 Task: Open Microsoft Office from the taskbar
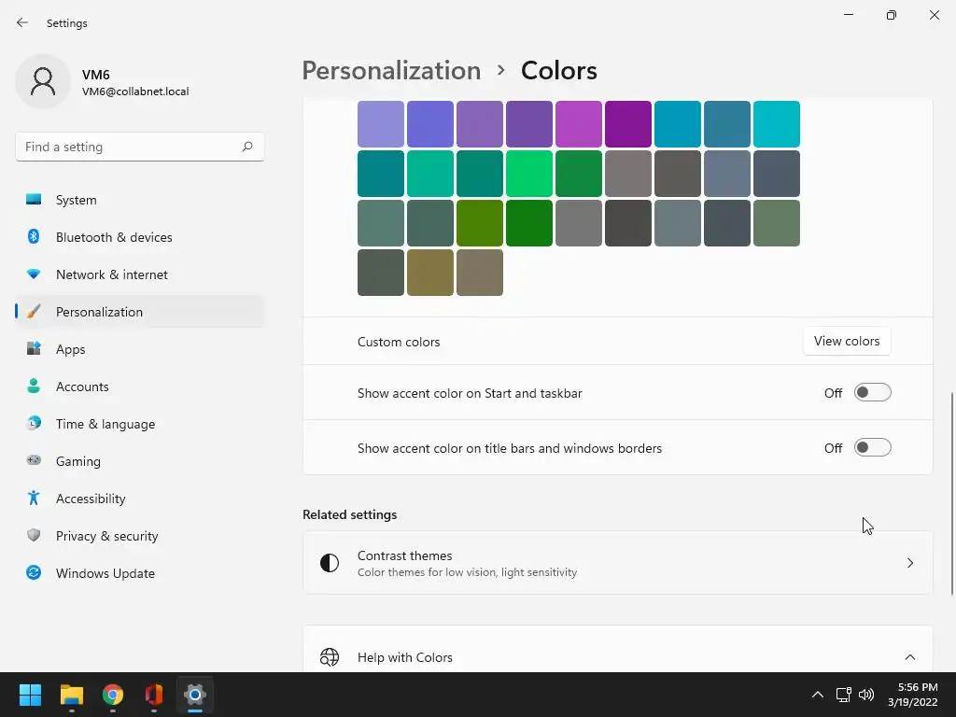tap(154, 695)
